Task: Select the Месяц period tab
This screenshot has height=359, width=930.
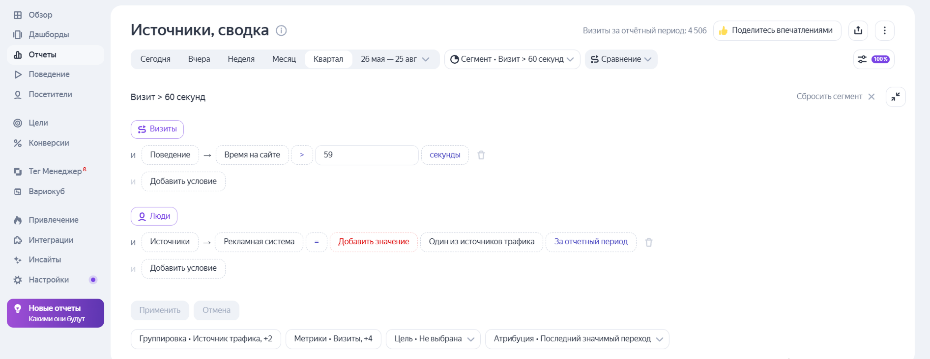Action: click(284, 59)
